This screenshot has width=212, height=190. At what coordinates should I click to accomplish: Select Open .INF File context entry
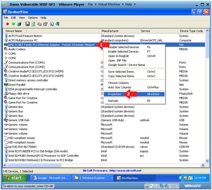tap(134, 60)
